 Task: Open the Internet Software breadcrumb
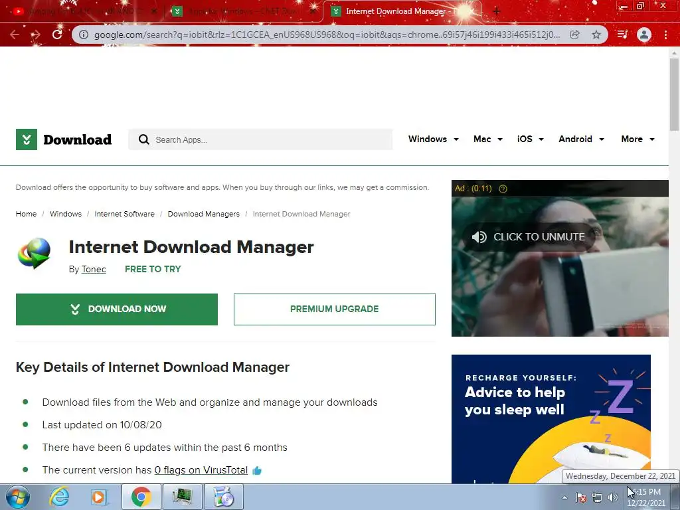[x=124, y=214]
